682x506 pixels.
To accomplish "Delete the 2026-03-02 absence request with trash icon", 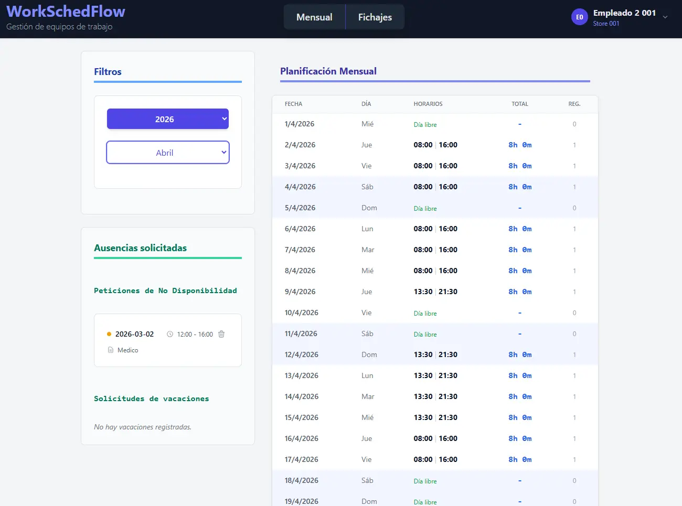I will pos(221,334).
